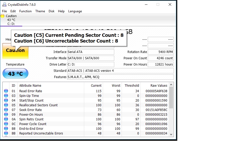The height and width of the screenshot is (141, 251).
Task: Select the Power-On Hours attribute name
Action: tap(31, 114)
